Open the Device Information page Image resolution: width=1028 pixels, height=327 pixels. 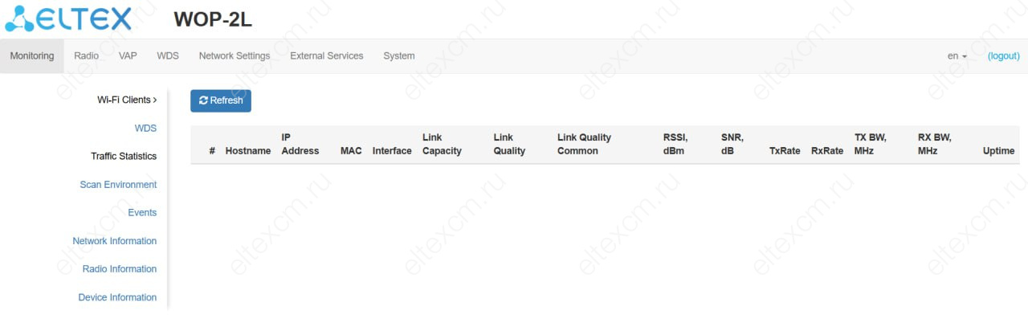[x=117, y=297]
